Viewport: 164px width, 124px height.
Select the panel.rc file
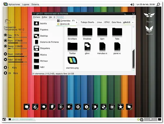[x=117, y=48]
